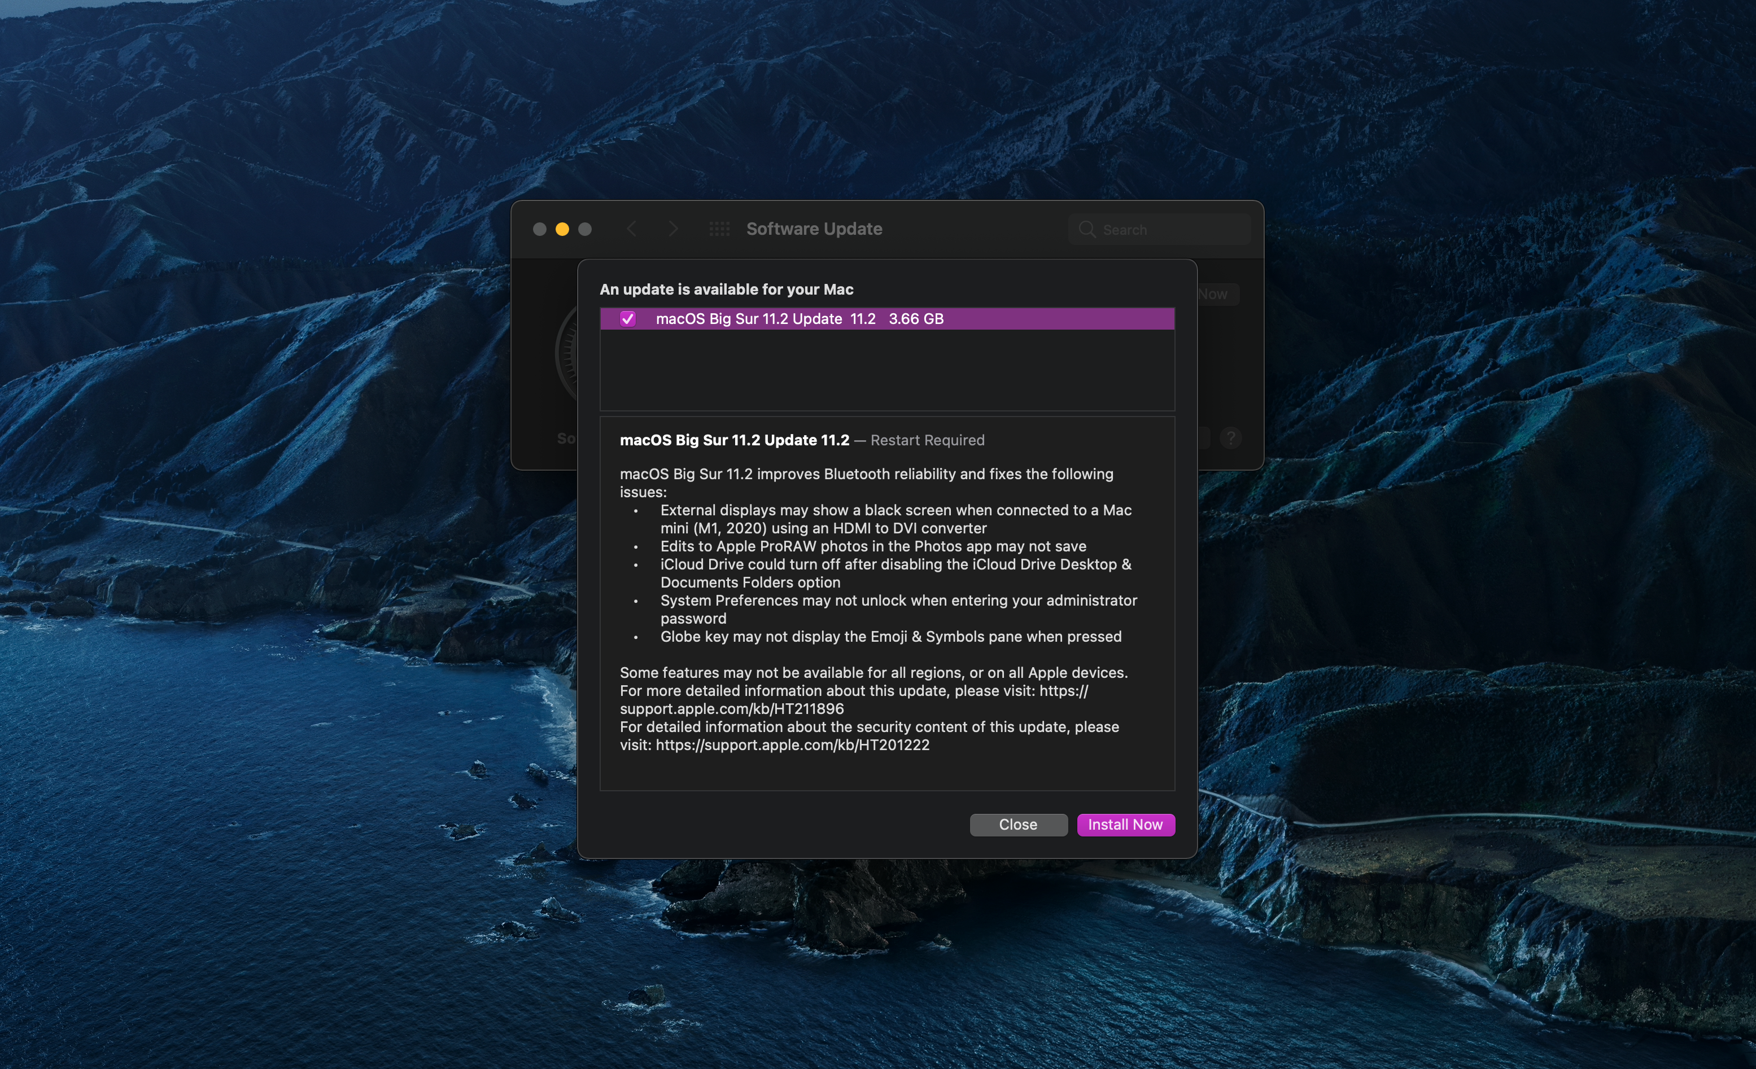Click the Search icon in toolbar

pos(1086,228)
